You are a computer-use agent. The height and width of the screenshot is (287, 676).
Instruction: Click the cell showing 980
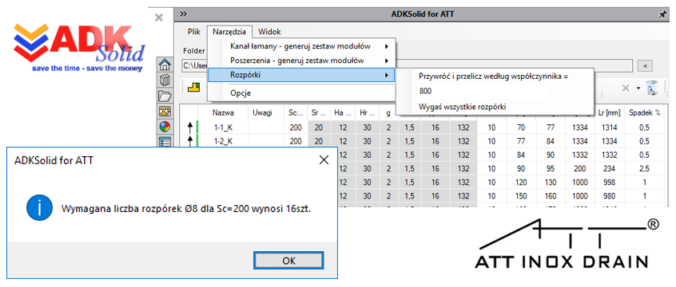(609, 196)
